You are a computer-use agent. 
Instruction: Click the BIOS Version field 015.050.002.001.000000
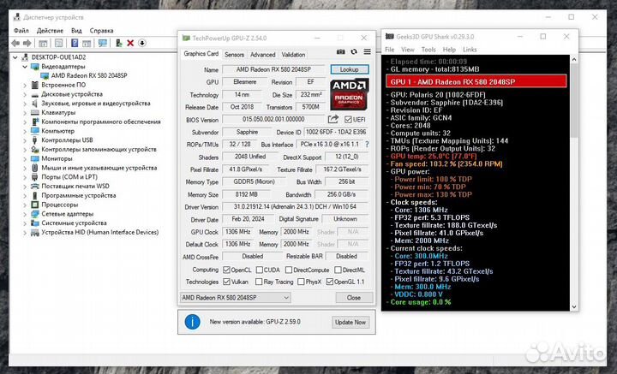(273, 119)
